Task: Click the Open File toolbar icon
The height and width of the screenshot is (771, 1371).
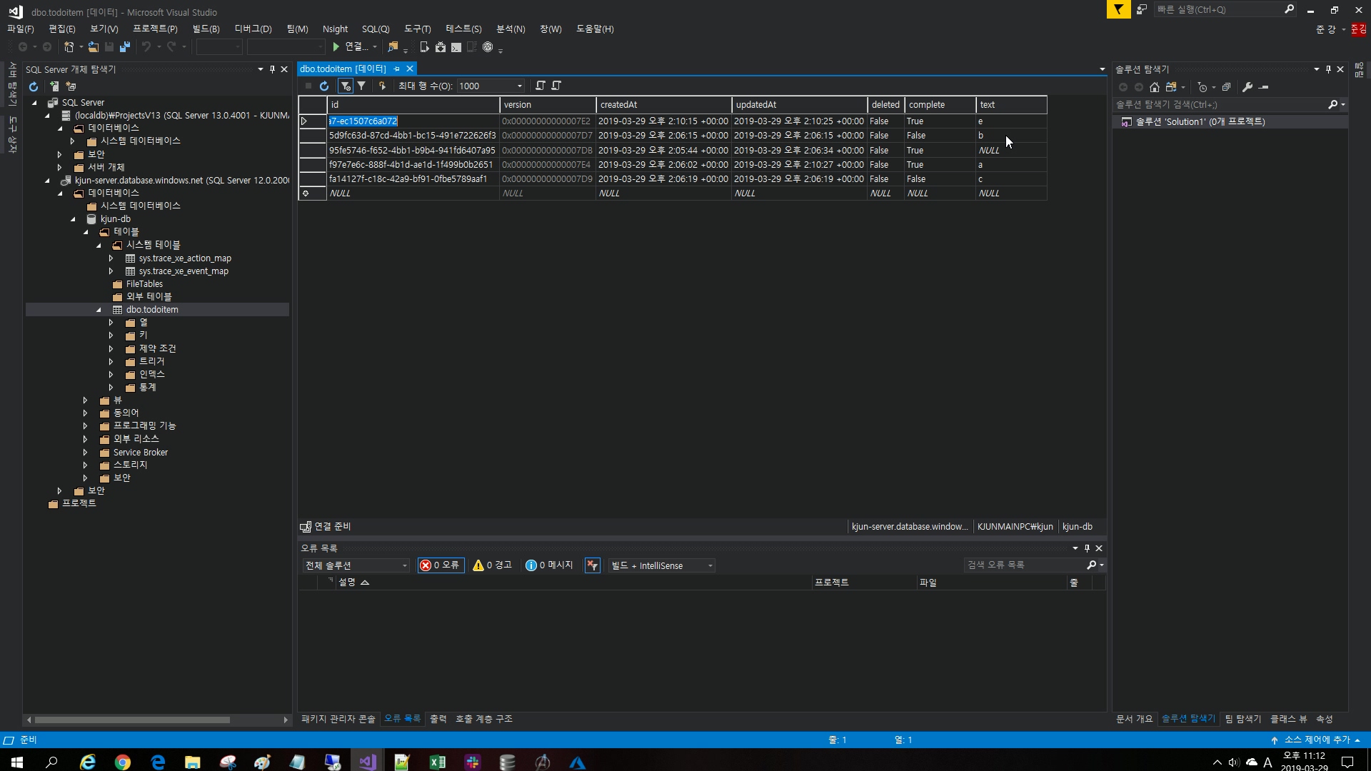Action: point(93,47)
